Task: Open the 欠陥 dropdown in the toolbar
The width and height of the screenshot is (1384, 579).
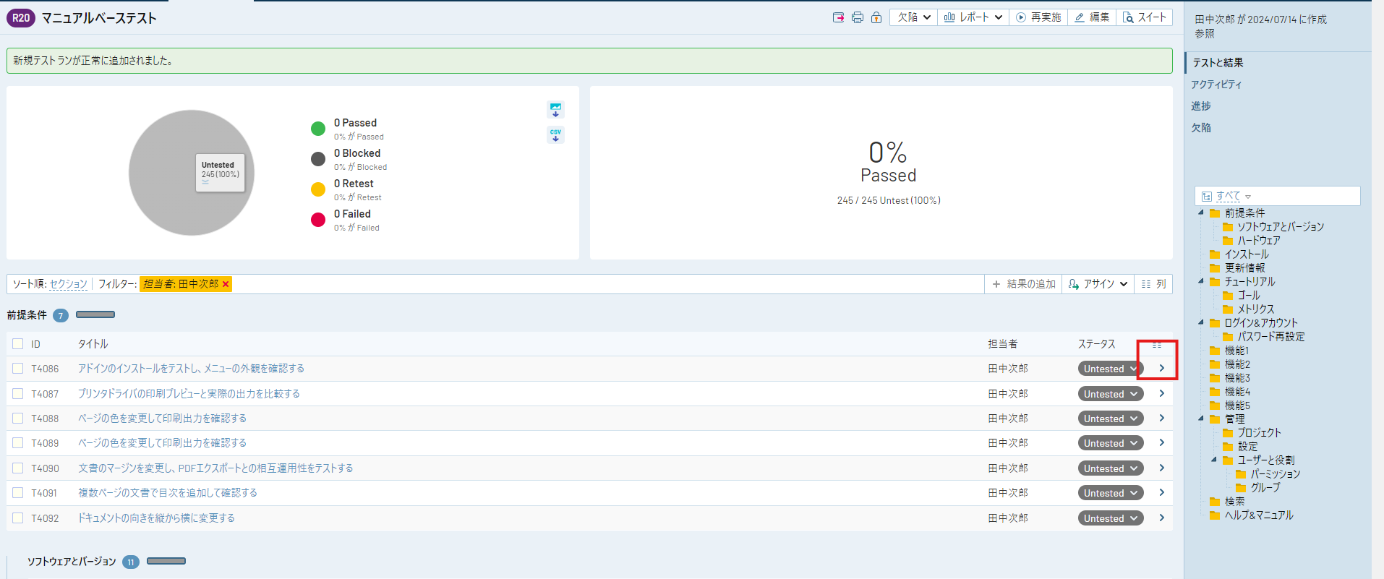Action: [914, 17]
